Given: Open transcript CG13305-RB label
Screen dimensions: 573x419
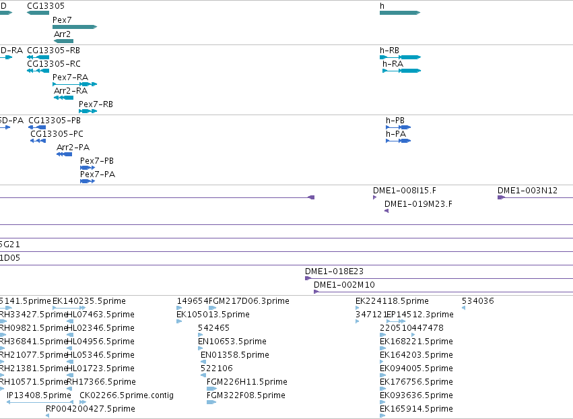Looking at the screenshot, I should click(x=53, y=51).
